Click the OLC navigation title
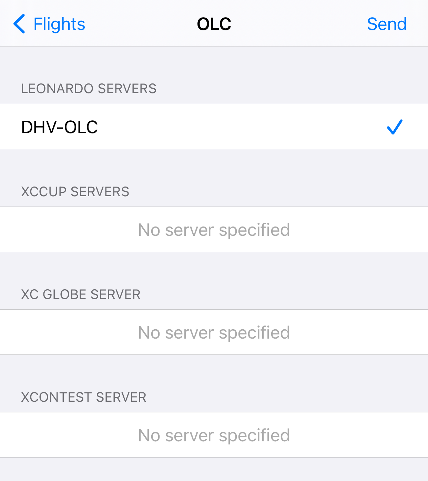This screenshot has width=428, height=481. [x=214, y=24]
